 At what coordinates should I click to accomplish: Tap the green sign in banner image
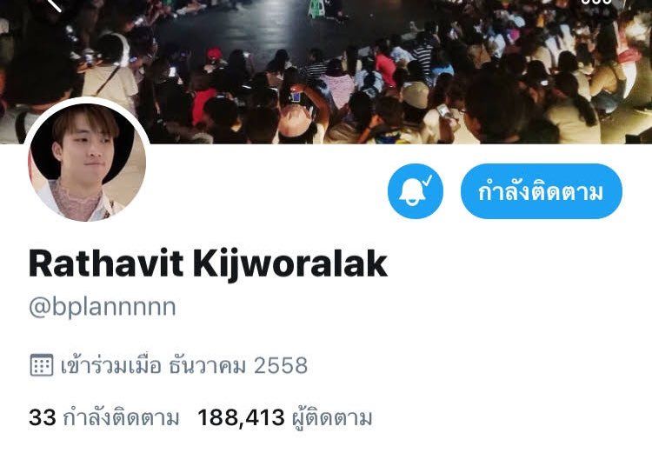(316, 10)
